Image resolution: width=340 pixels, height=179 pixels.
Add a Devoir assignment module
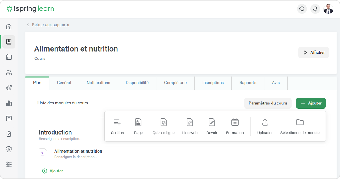tap(212, 126)
